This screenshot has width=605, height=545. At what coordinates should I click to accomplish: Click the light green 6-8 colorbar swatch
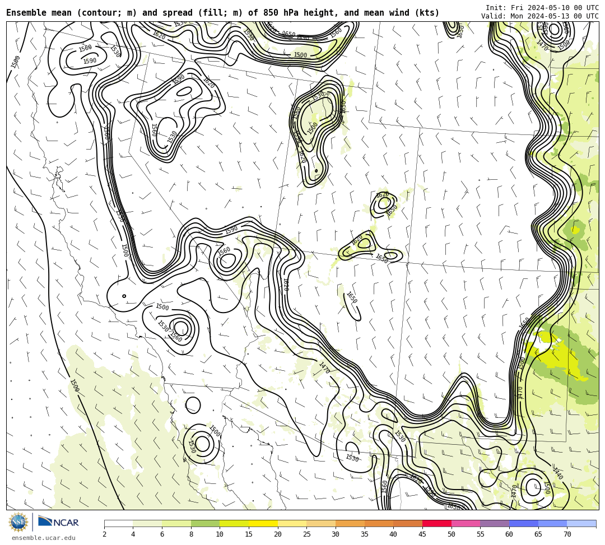(x=176, y=523)
